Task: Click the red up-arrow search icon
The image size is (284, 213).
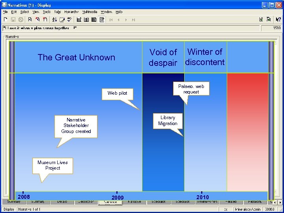Action: 45,20
